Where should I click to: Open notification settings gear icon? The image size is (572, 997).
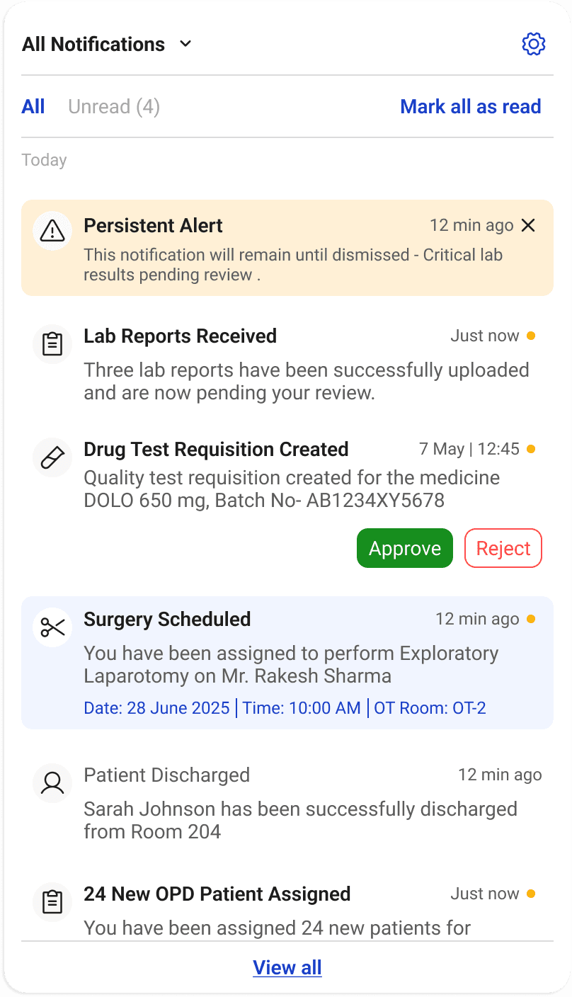(533, 44)
